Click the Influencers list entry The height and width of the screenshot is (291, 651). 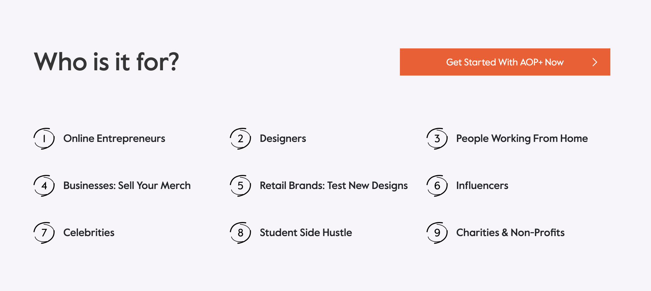click(x=482, y=186)
